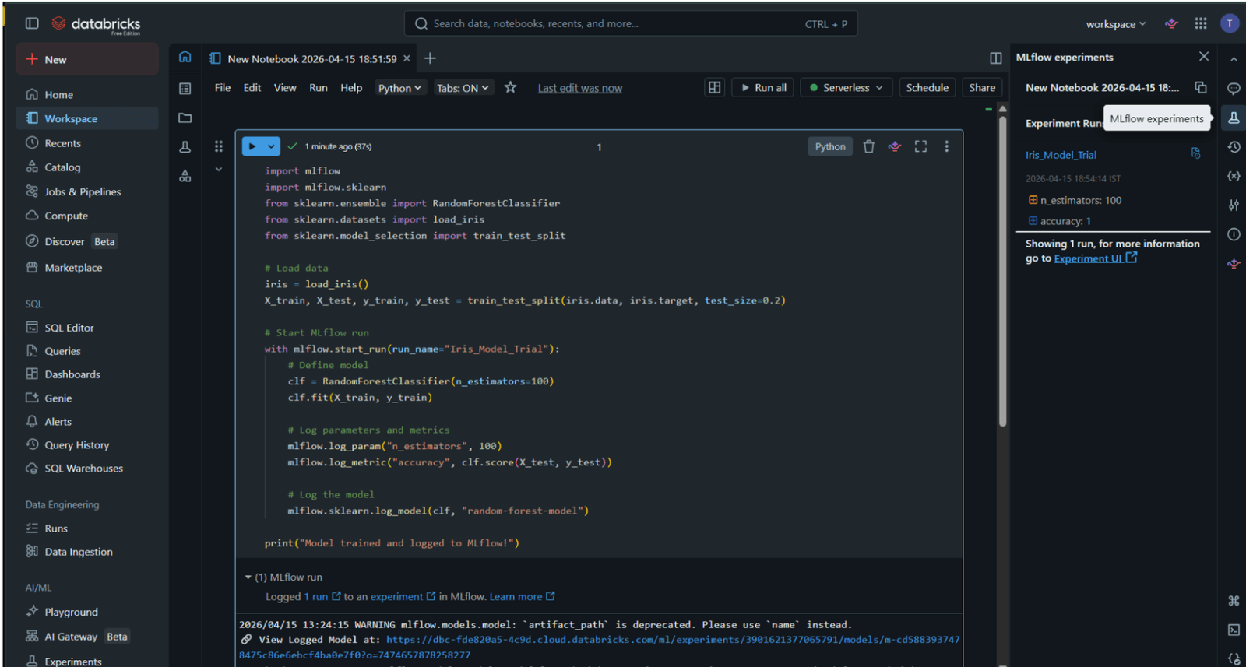Maximize the cell with fullscreen icon
The width and height of the screenshot is (1246, 667).
(x=920, y=146)
